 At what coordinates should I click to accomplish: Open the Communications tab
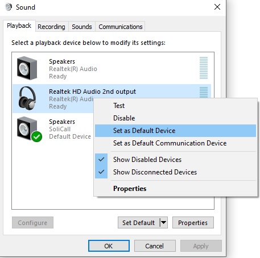[x=121, y=27]
